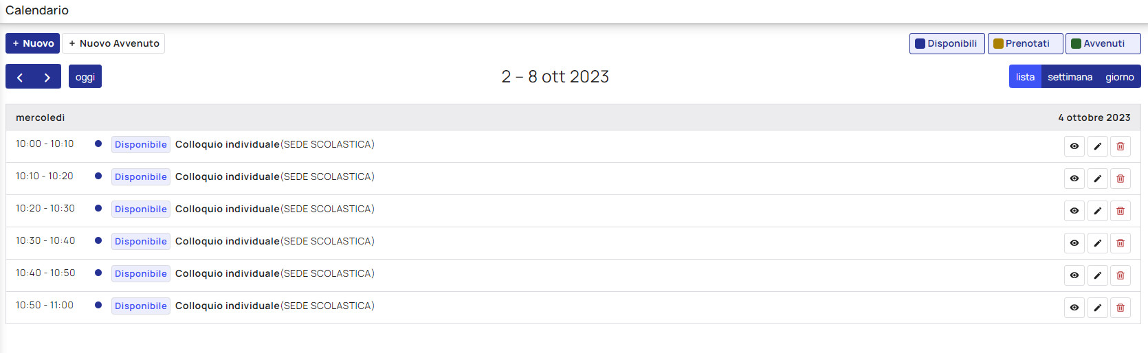Delete the 10:50 - 11:00 slot
The height and width of the screenshot is (353, 1148).
(1121, 308)
